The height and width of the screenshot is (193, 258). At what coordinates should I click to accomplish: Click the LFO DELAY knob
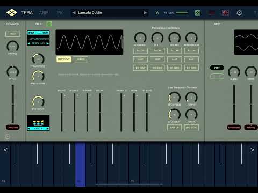pos(174,114)
